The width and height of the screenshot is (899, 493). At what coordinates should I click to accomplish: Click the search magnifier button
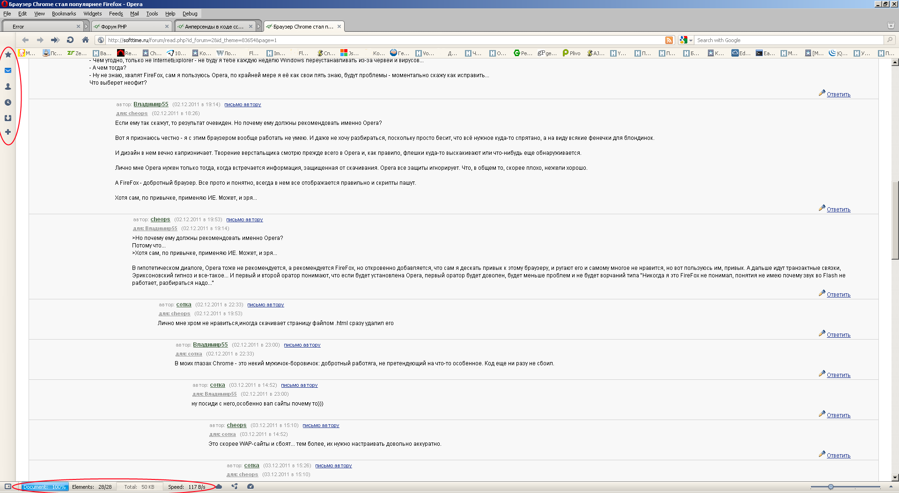890,40
